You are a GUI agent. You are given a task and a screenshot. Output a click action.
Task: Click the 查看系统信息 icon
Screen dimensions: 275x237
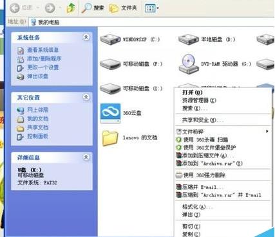21,51
